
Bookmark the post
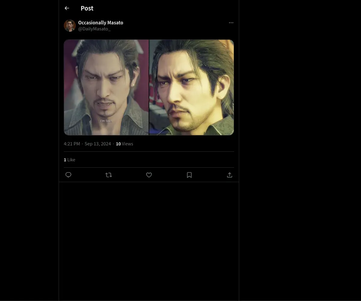pyautogui.click(x=189, y=175)
